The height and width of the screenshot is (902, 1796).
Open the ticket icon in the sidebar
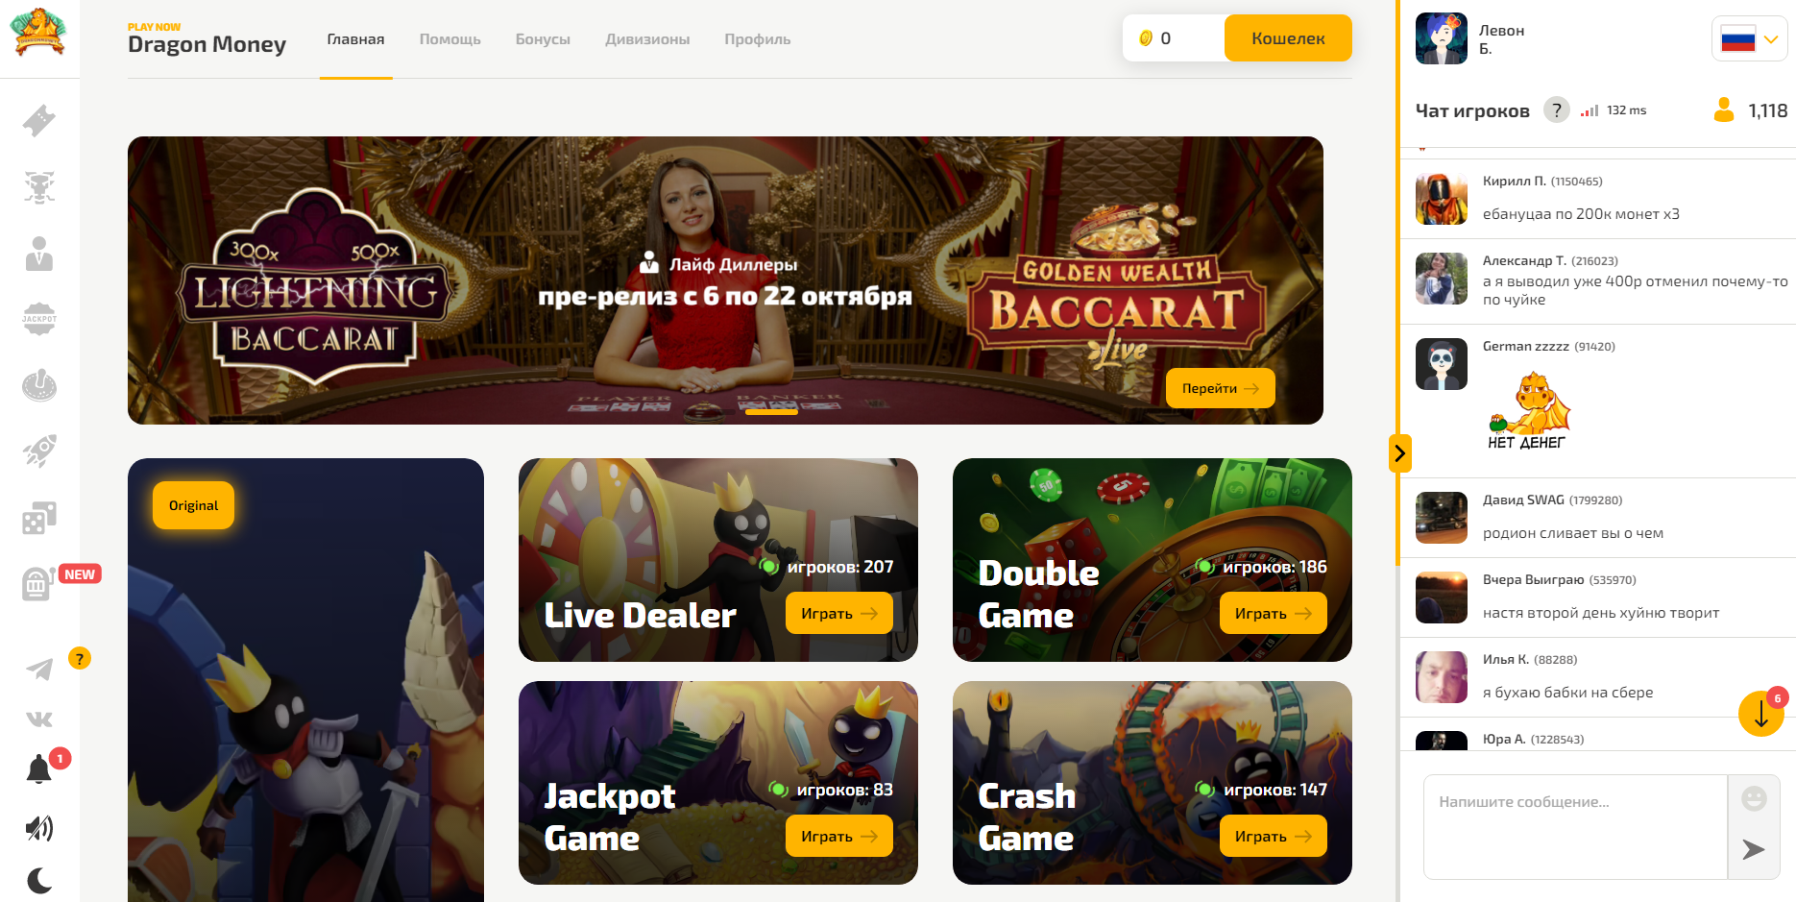click(x=39, y=120)
